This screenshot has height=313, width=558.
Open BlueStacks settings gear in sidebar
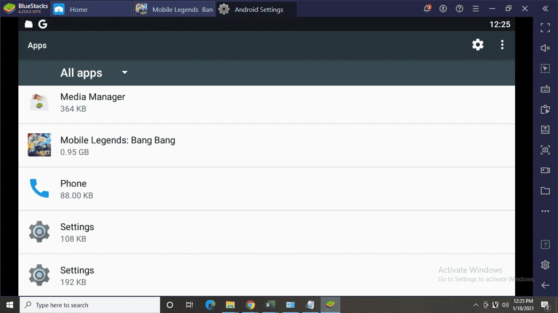pos(545,265)
